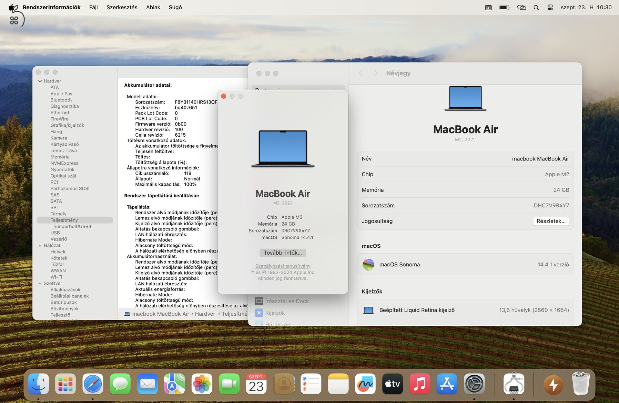
Task: Select NVMExpress in hardware list
Action: pyautogui.click(x=64, y=163)
